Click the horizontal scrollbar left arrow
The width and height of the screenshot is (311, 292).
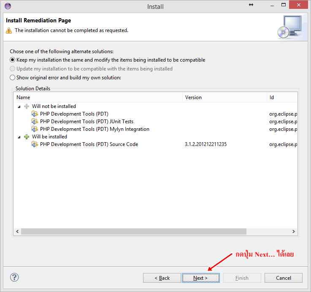coord(17,232)
